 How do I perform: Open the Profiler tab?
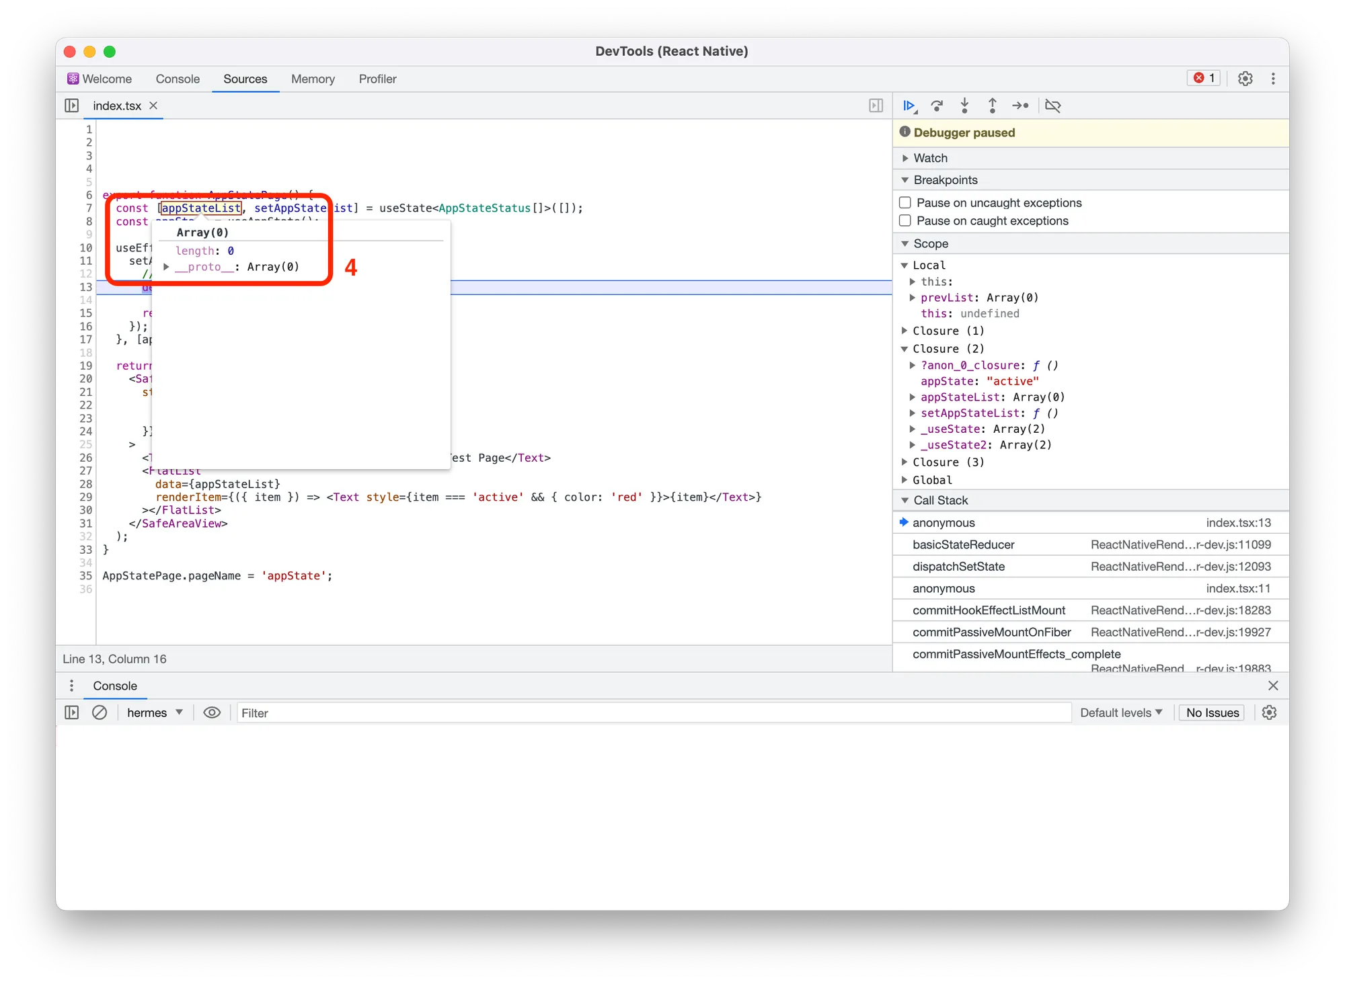[377, 79]
